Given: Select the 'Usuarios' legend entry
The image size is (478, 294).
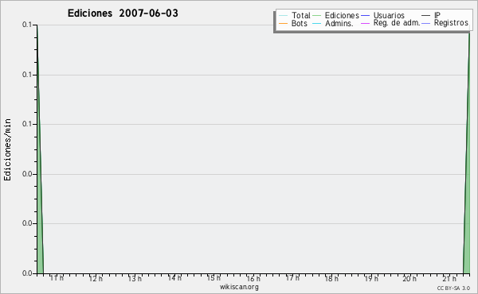Looking at the screenshot, I should click(383, 15).
